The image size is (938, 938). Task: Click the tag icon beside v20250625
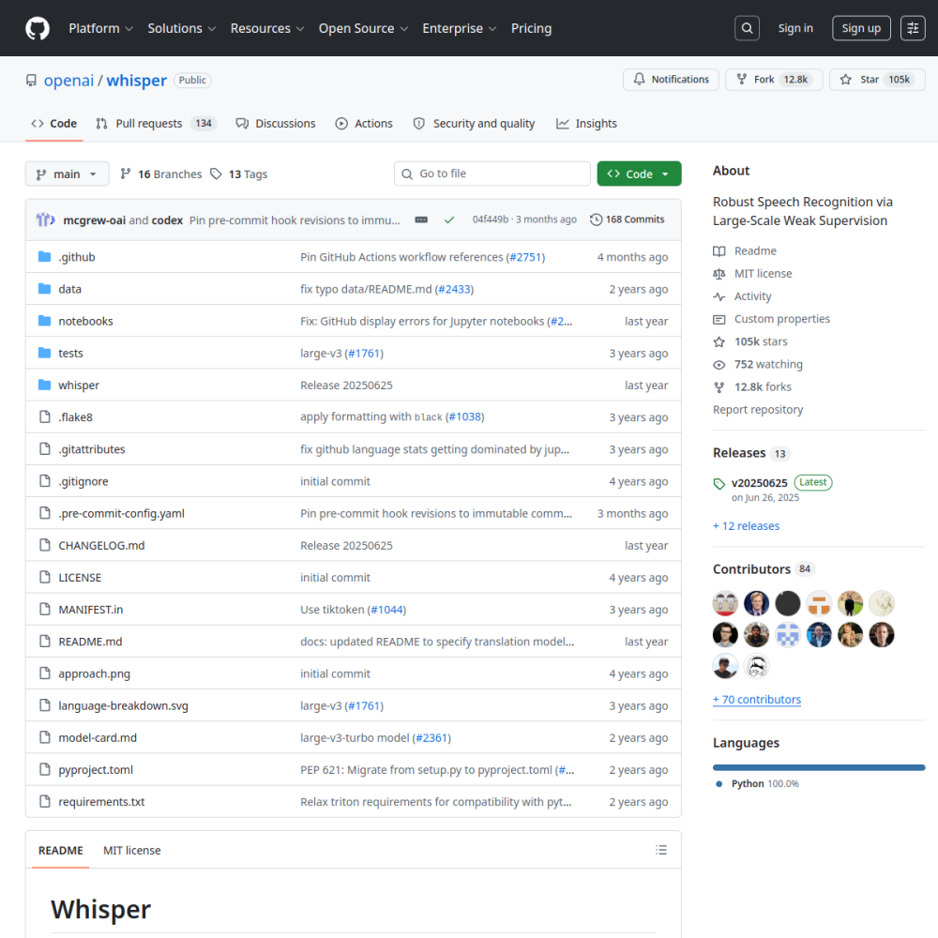click(x=719, y=483)
